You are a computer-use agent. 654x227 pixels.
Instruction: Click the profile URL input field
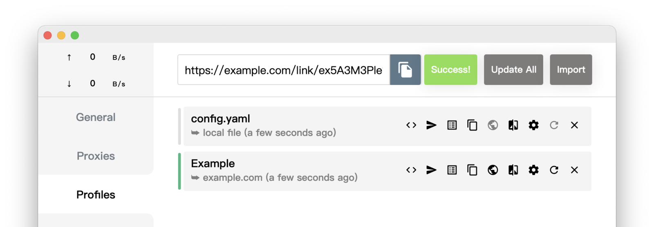[x=283, y=70]
